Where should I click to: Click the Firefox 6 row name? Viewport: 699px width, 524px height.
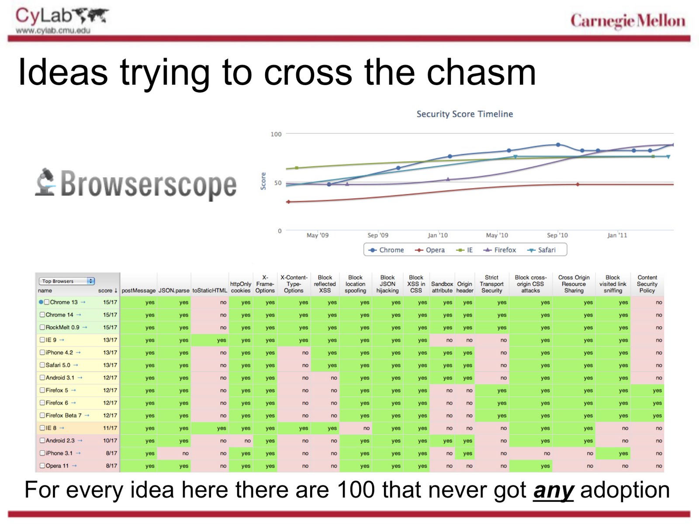57,403
